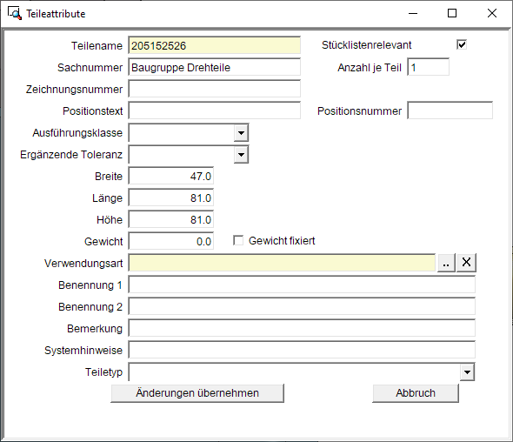Open the Ergänzende Toleranz dropdown
The width and height of the screenshot is (513, 442).
(241, 155)
